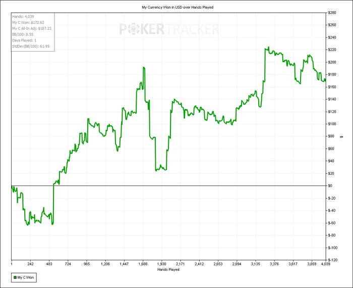Click the 'Hands Played' x-axis label

point(168,269)
